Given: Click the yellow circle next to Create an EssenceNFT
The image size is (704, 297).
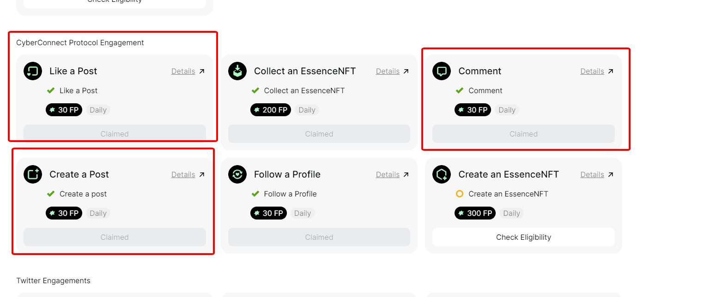Looking at the screenshot, I should pyautogui.click(x=459, y=194).
